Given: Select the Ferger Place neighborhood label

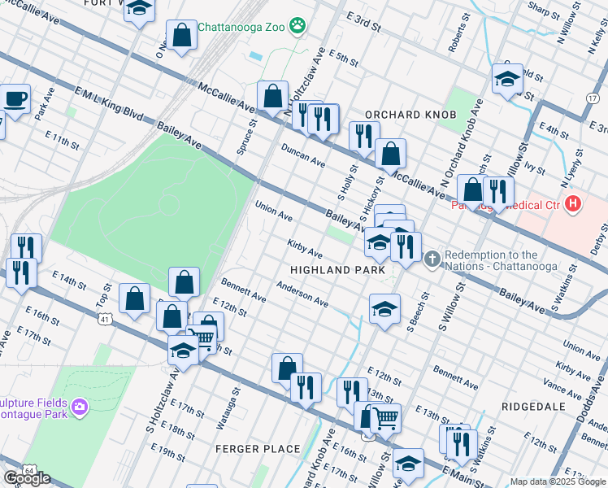Looking at the screenshot, I should tap(258, 449).
